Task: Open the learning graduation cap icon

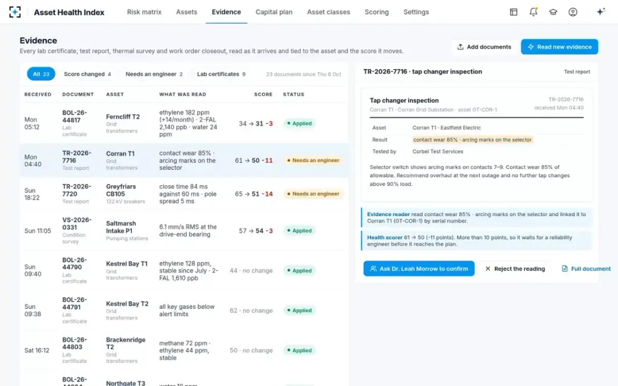Action: point(553,12)
